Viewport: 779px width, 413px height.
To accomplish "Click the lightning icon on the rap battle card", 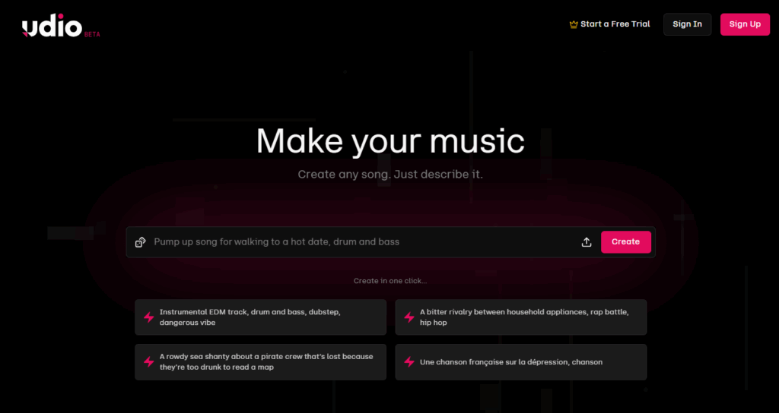I will [x=409, y=317].
